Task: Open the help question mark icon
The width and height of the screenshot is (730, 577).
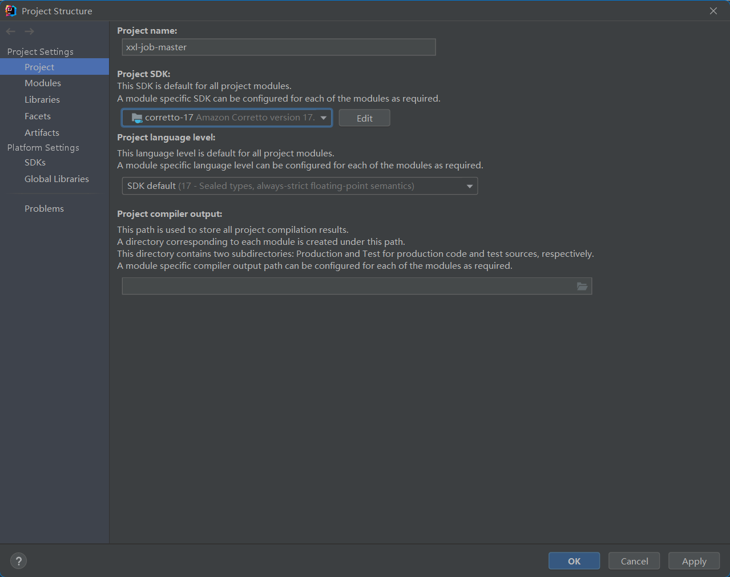Action: point(18,561)
